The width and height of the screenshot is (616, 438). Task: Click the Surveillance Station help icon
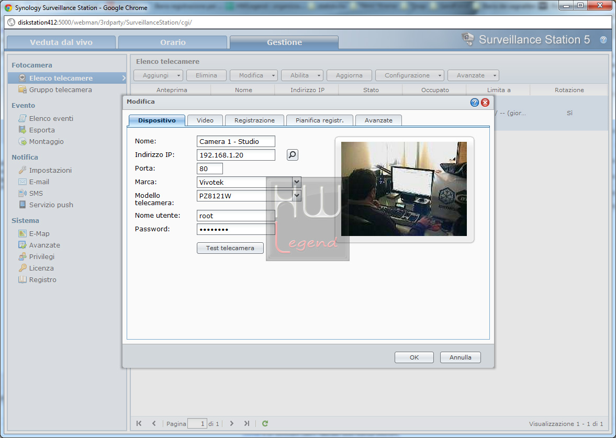(x=603, y=40)
